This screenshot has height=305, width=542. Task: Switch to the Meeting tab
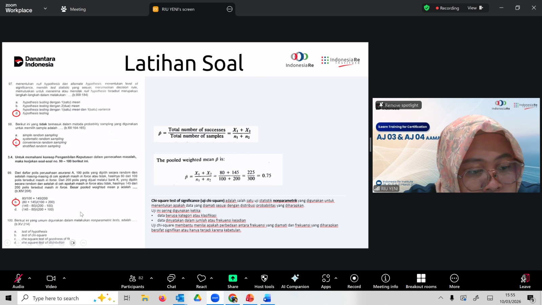pyautogui.click(x=74, y=9)
